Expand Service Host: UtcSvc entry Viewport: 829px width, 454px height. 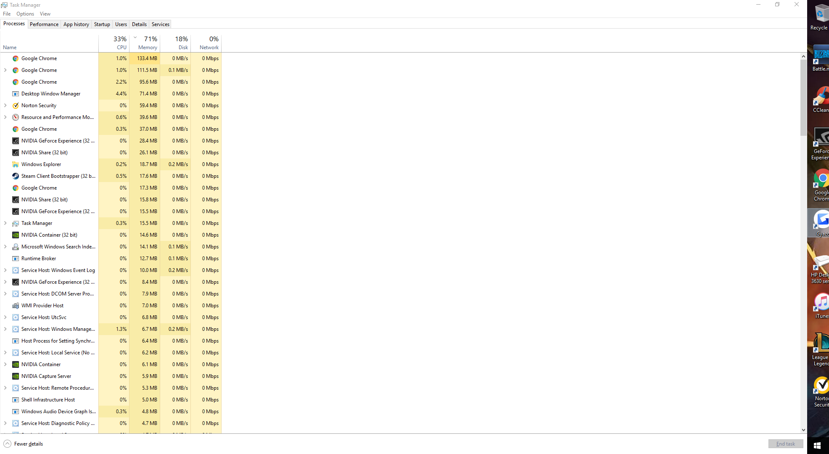5,317
